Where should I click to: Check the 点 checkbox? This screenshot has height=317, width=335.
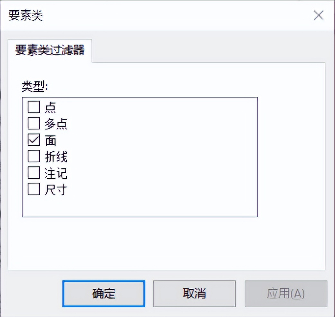click(33, 107)
